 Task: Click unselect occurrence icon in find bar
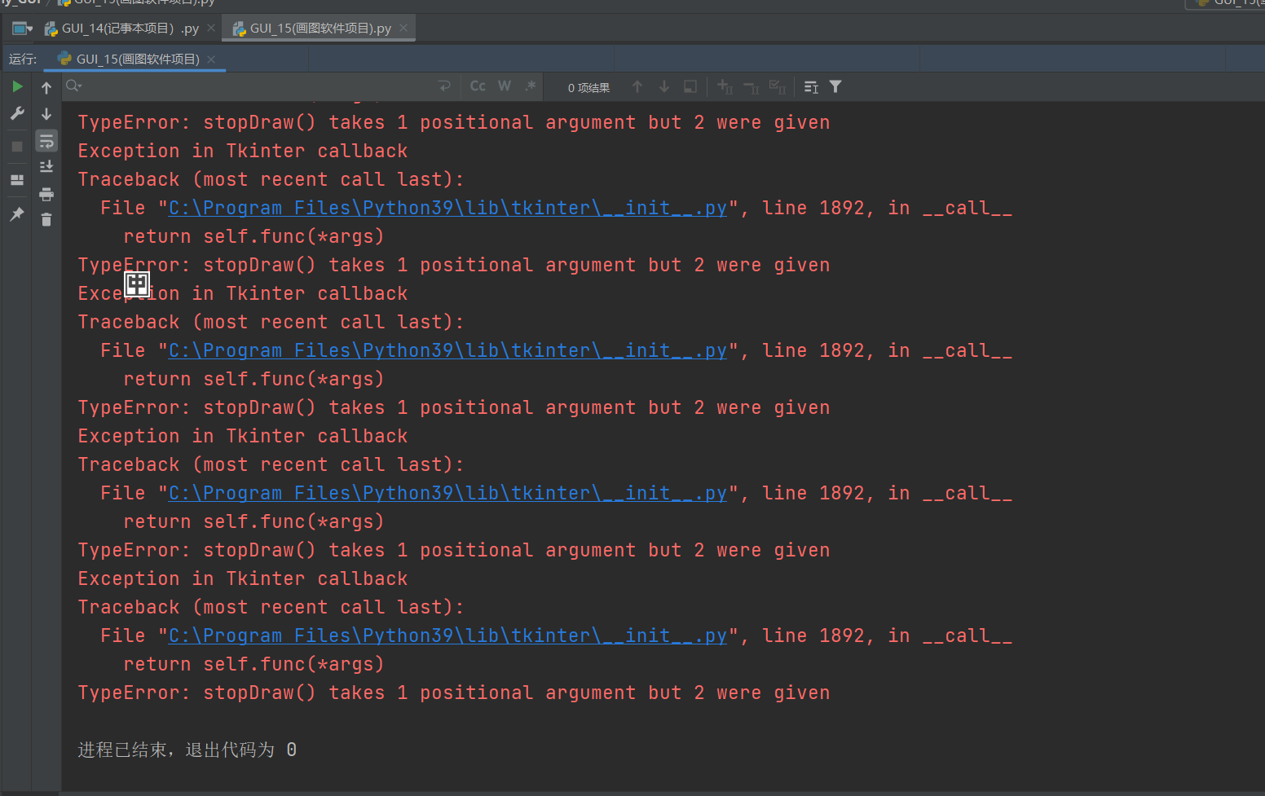point(752,86)
